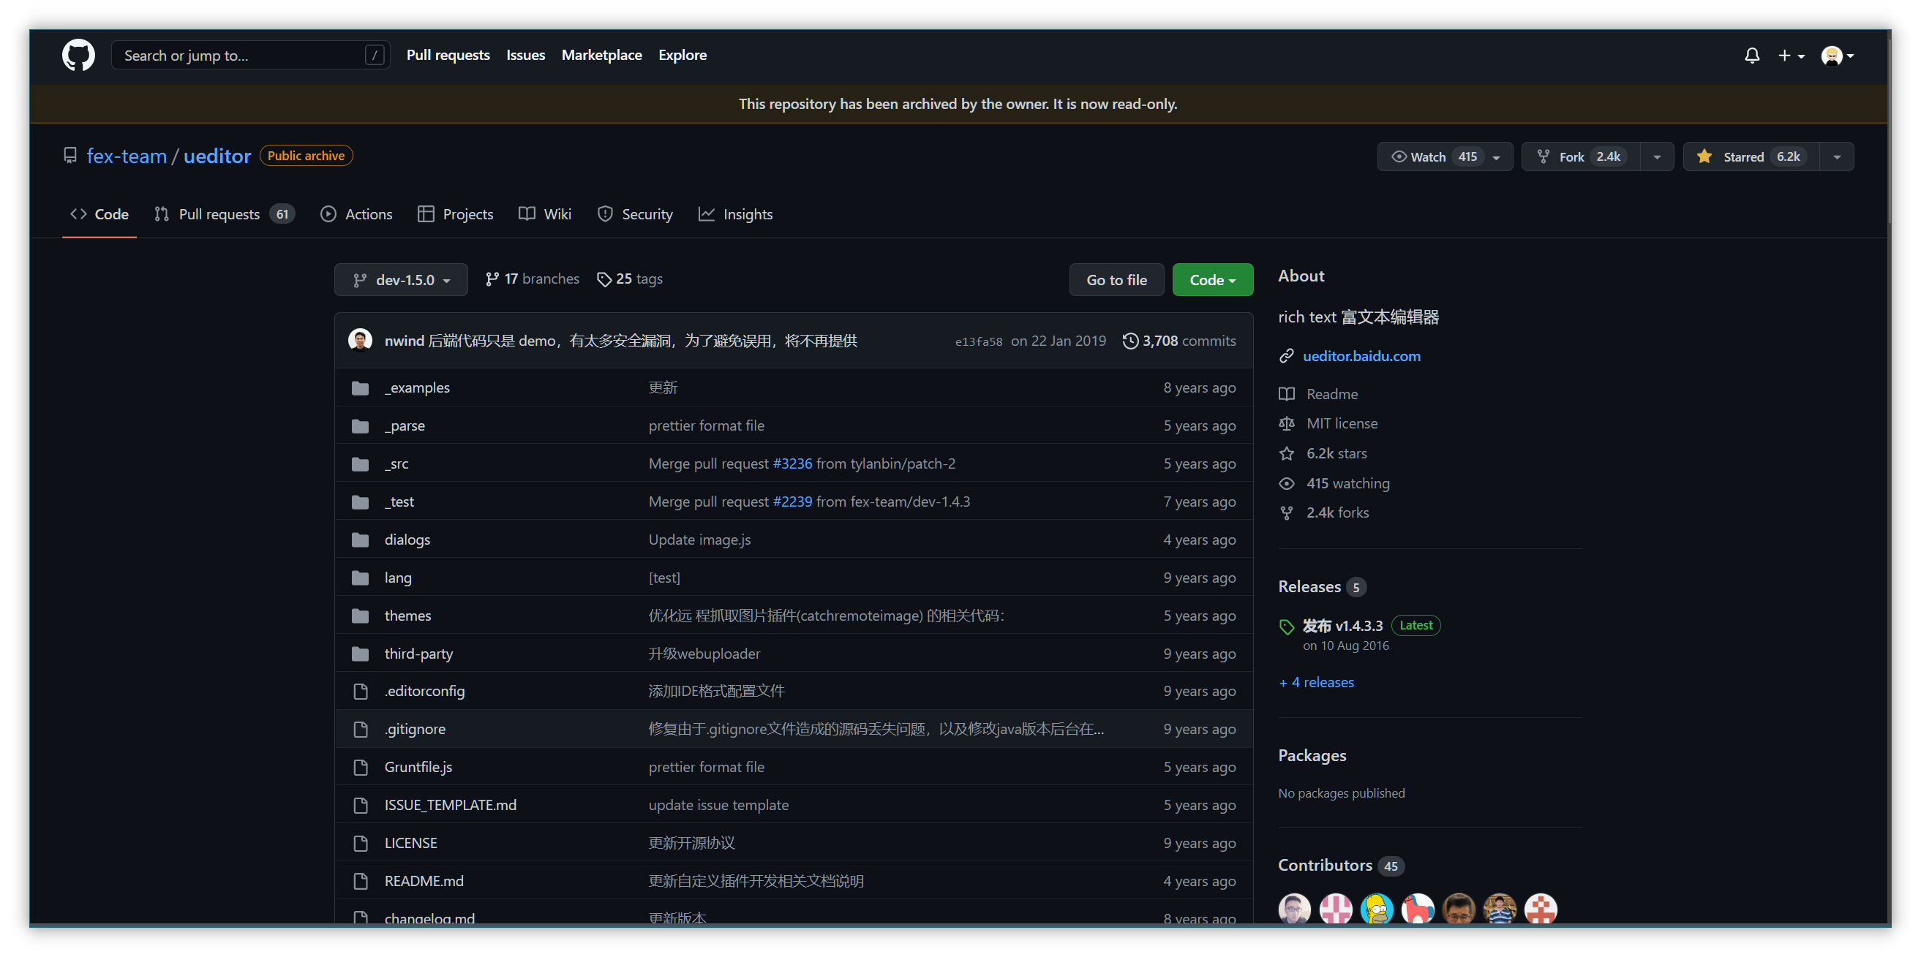Image resolution: width=1921 pixels, height=957 pixels.
Task: Open the ISSUE_TEMPLATE.md file
Action: point(451,805)
